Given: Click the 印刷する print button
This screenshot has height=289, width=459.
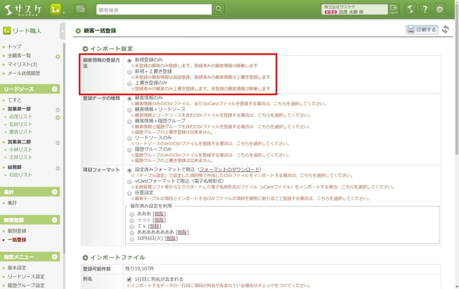Looking at the screenshot, I should click(x=421, y=30).
